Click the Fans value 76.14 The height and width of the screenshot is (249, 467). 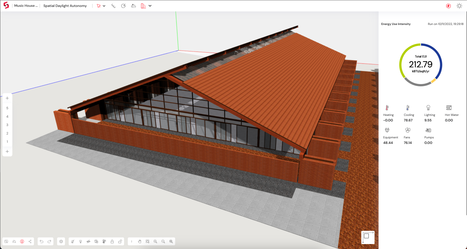point(408,143)
